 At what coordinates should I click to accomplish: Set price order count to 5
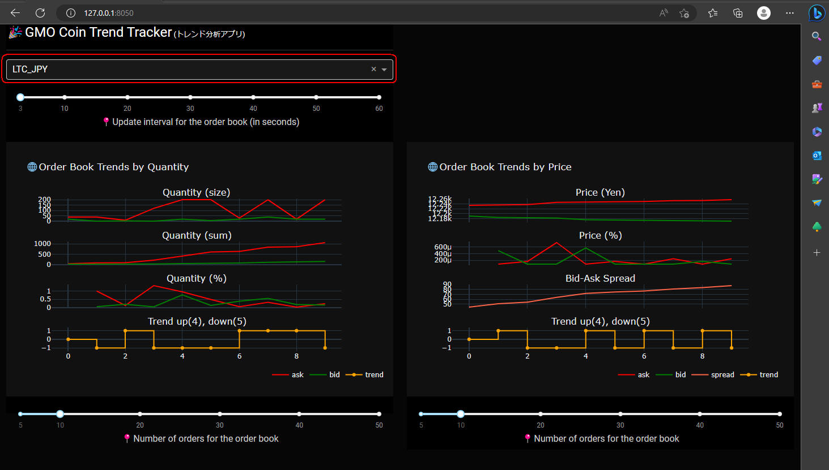coord(421,414)
